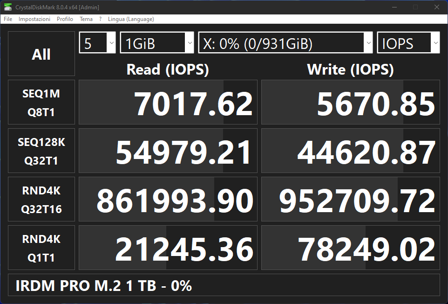Screen dimensions: 448x304
Task: Minimize the CrystalDiskMark window
Action: [x=394, y=7]
